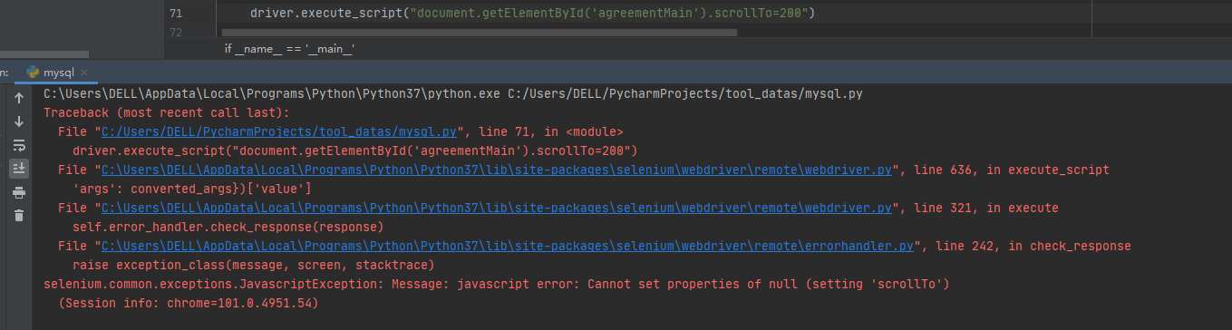Open the webdriver.py line 321 link
Image resolution: width=1232 pixels, height=330 pixels.
click(x=497, y=208)
